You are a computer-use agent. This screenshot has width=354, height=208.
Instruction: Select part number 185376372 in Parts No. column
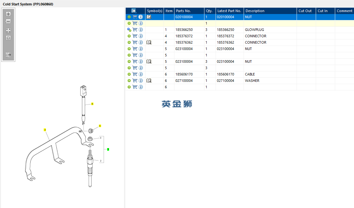pyautogui.click(x=184, y=36)
